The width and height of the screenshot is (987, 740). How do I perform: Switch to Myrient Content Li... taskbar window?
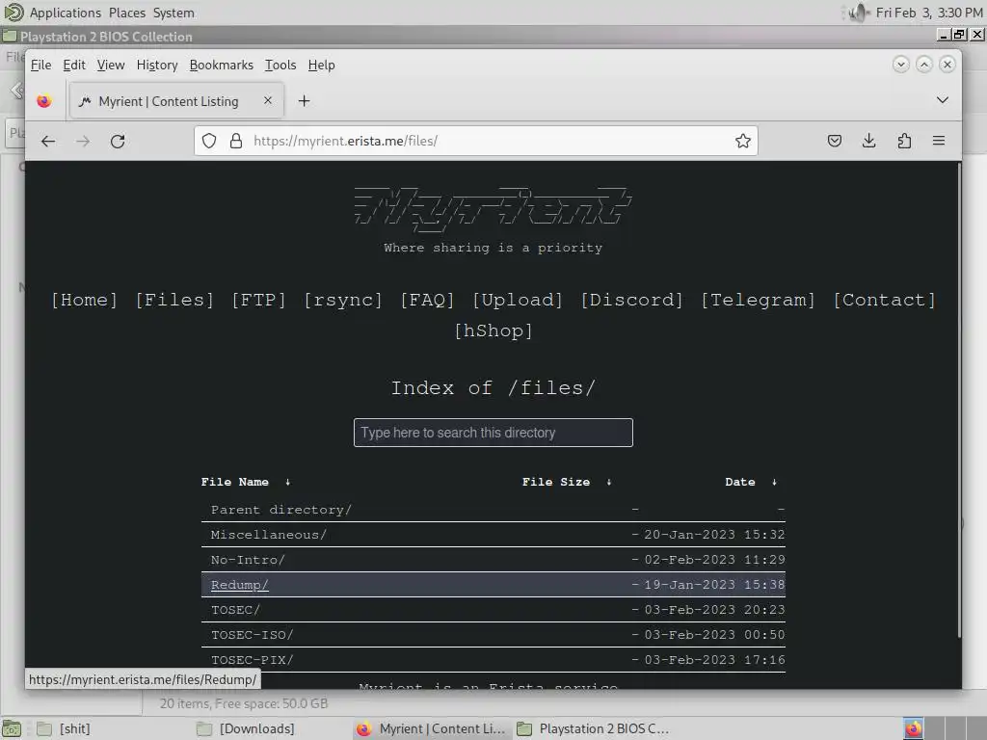[431, 728]
